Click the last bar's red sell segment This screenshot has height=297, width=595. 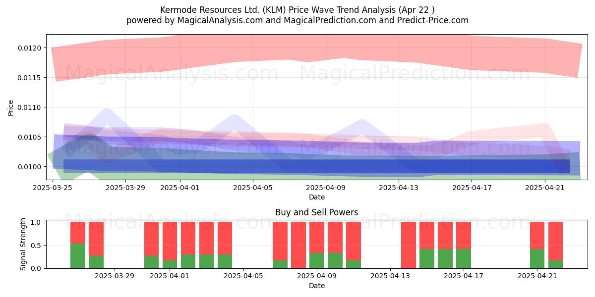click(555, 241)
